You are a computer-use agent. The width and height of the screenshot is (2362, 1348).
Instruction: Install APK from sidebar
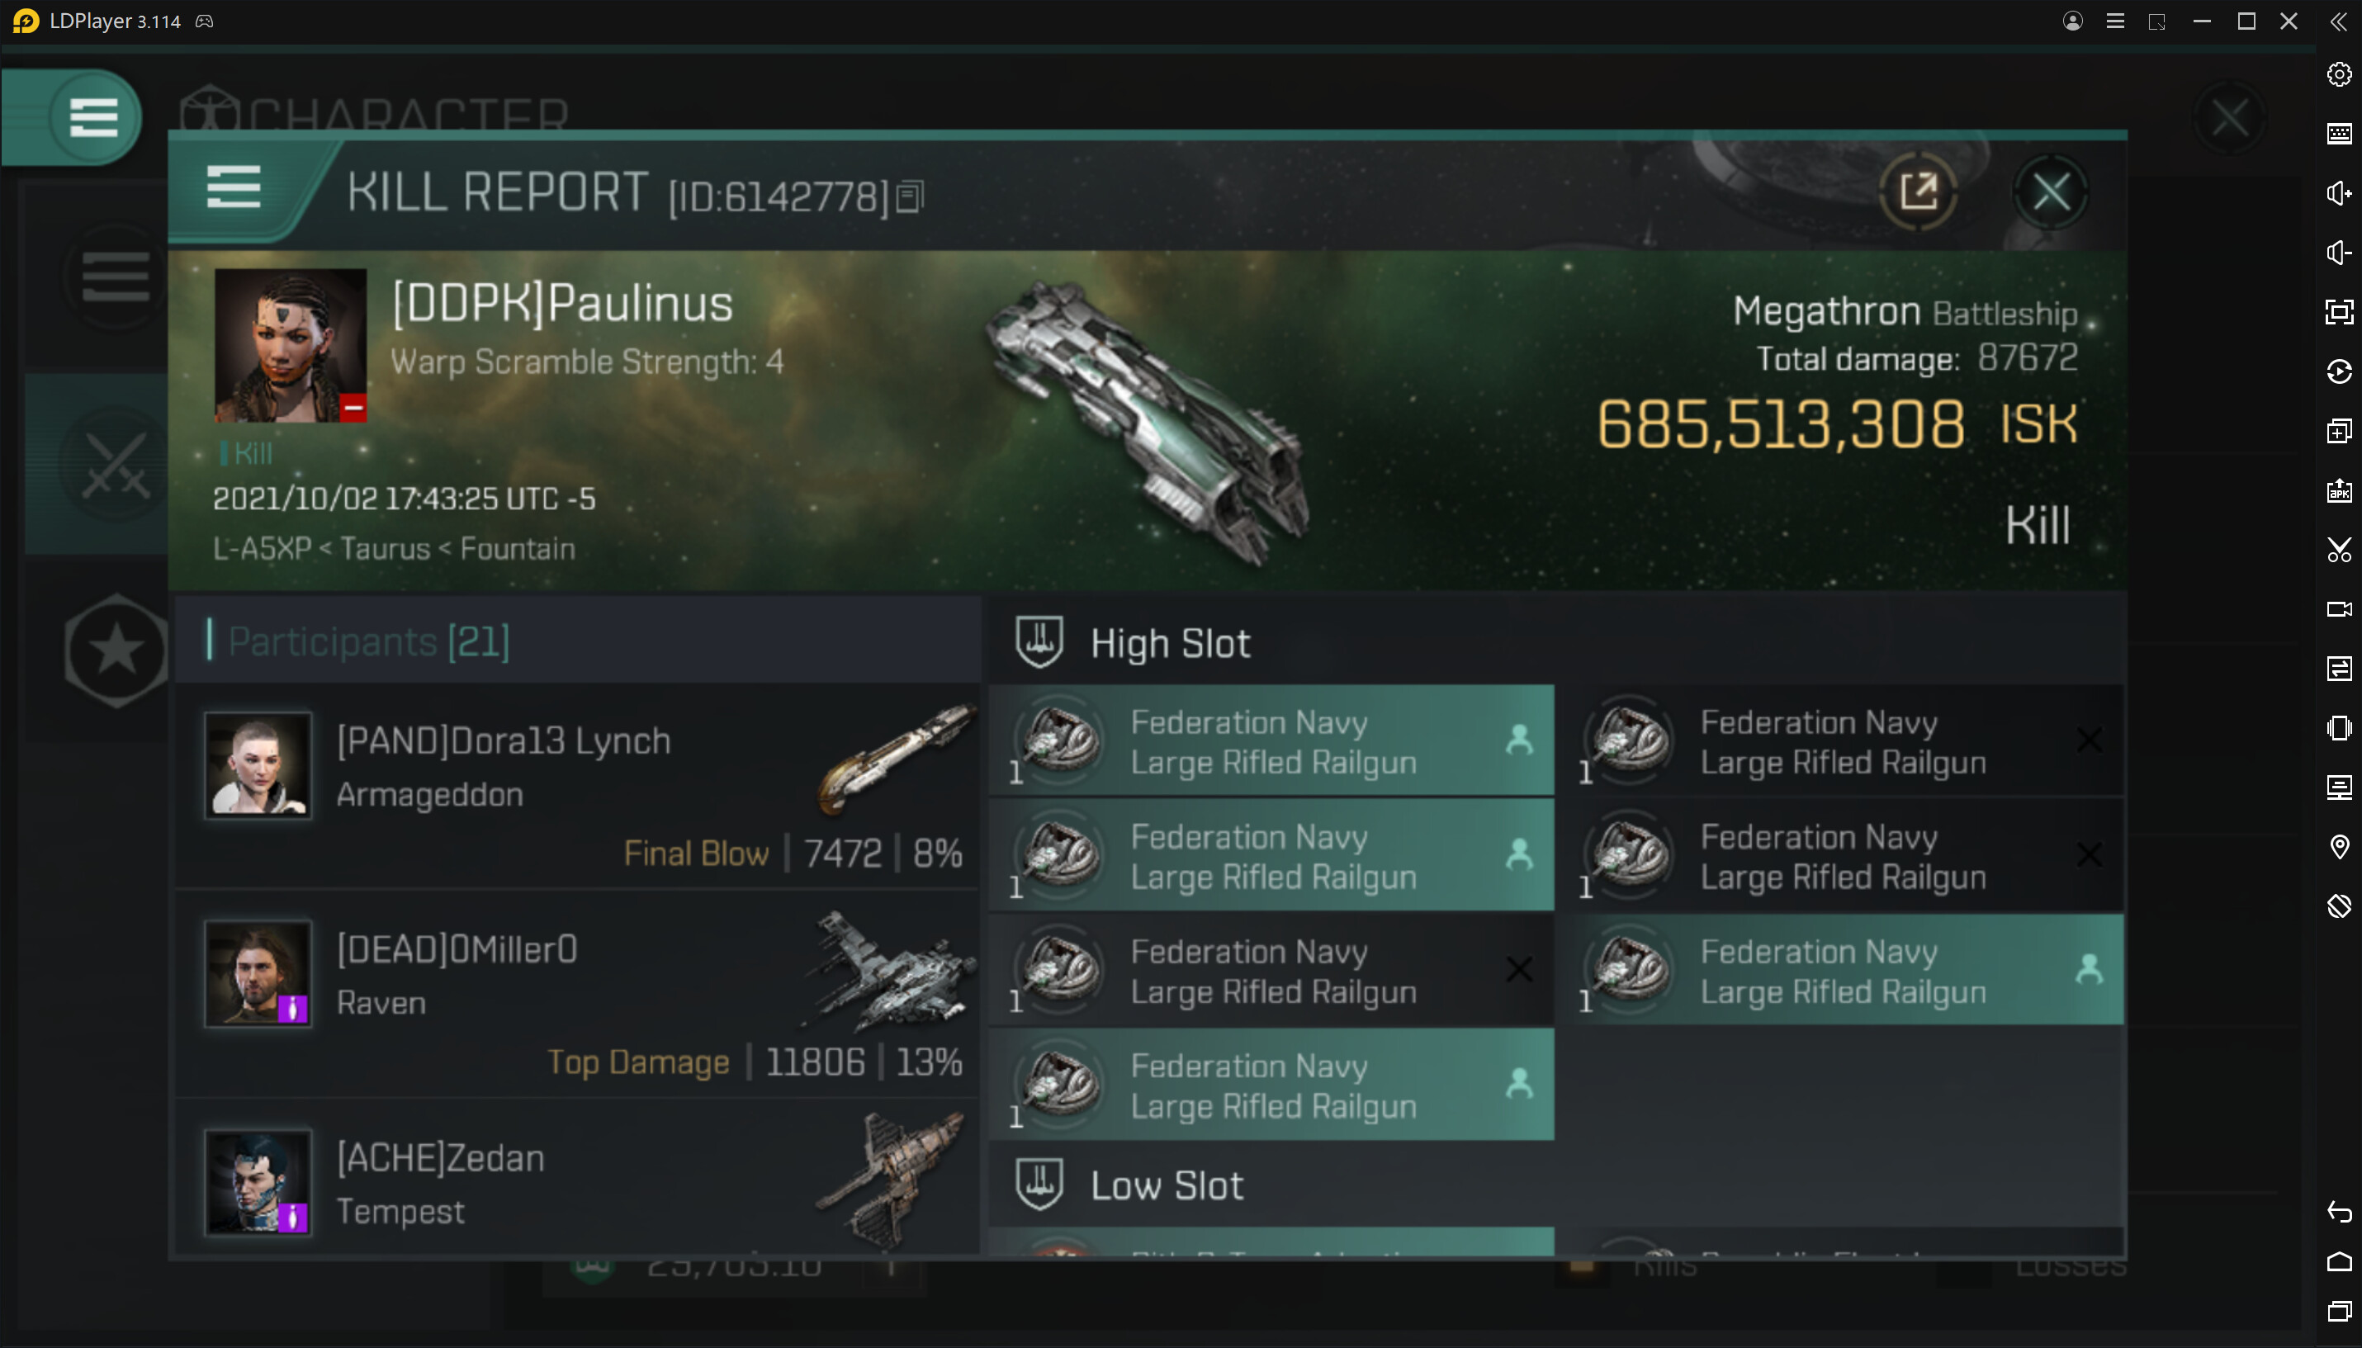coord(2339,490)
